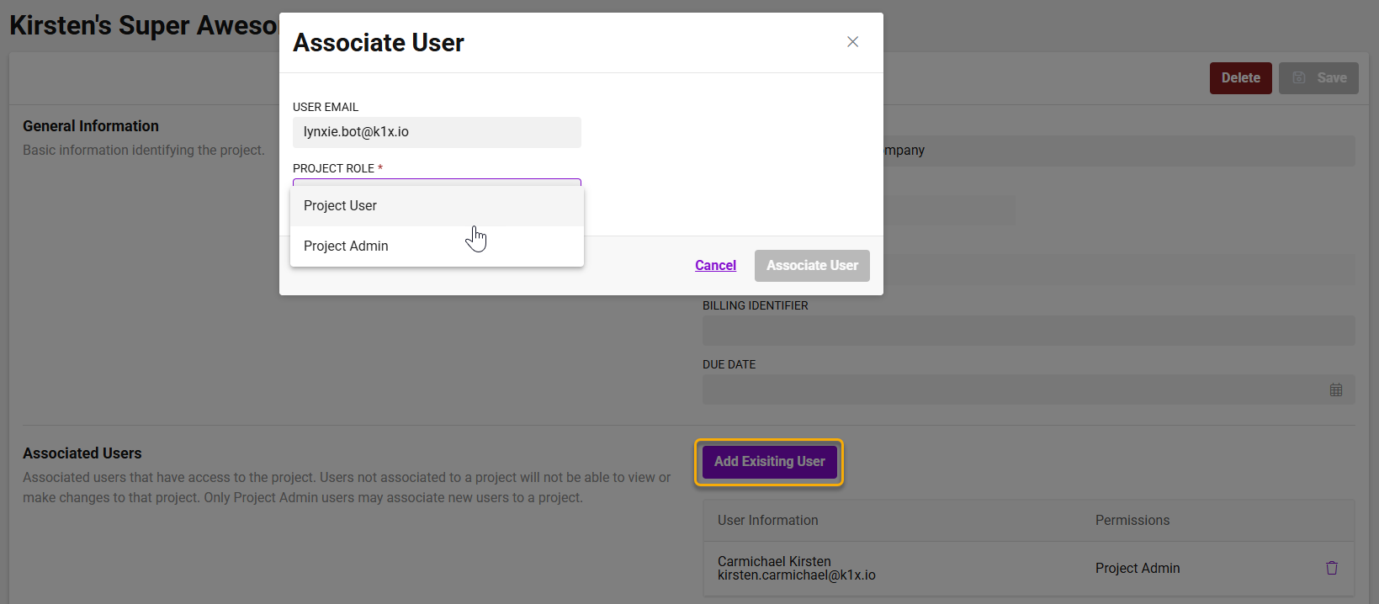
Task: Click the red Delete button
Action: pos(1240,78)
